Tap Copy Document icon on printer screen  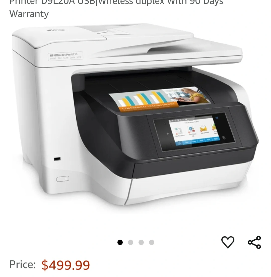point(179,132)
